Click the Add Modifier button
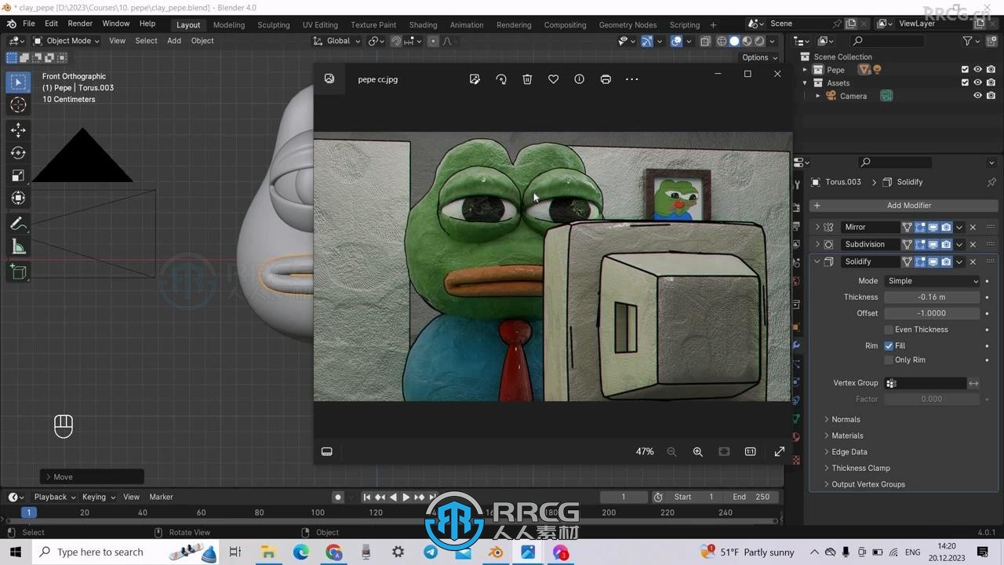The height and width of the screenshot is (565, 1004). coord(903,206)
